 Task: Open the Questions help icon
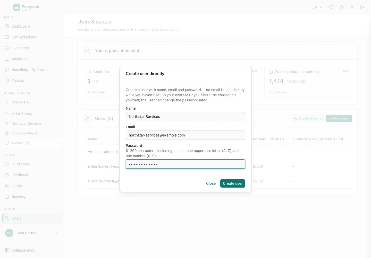pos(7,164)
